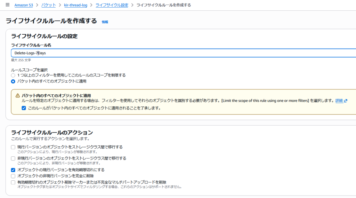
Task: Enable 現行バージョンのオブジェクトをストレージクラス間で移行する
Action: click(x=13, y=147)
